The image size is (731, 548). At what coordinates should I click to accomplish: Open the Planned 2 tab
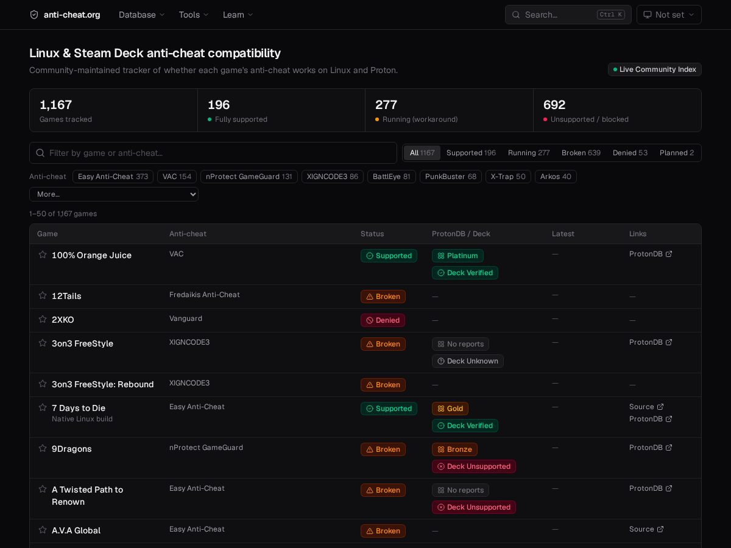(677, 153)
